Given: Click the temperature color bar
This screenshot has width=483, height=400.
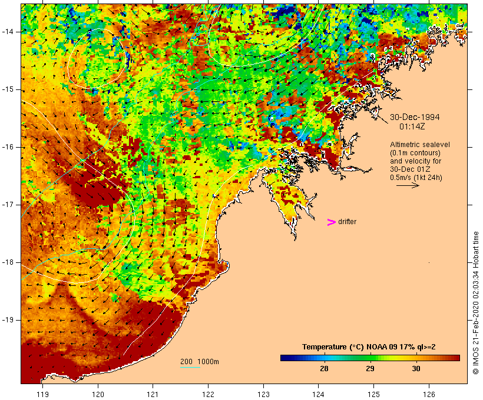Looking at the screenshot, I should pos(370,358).
